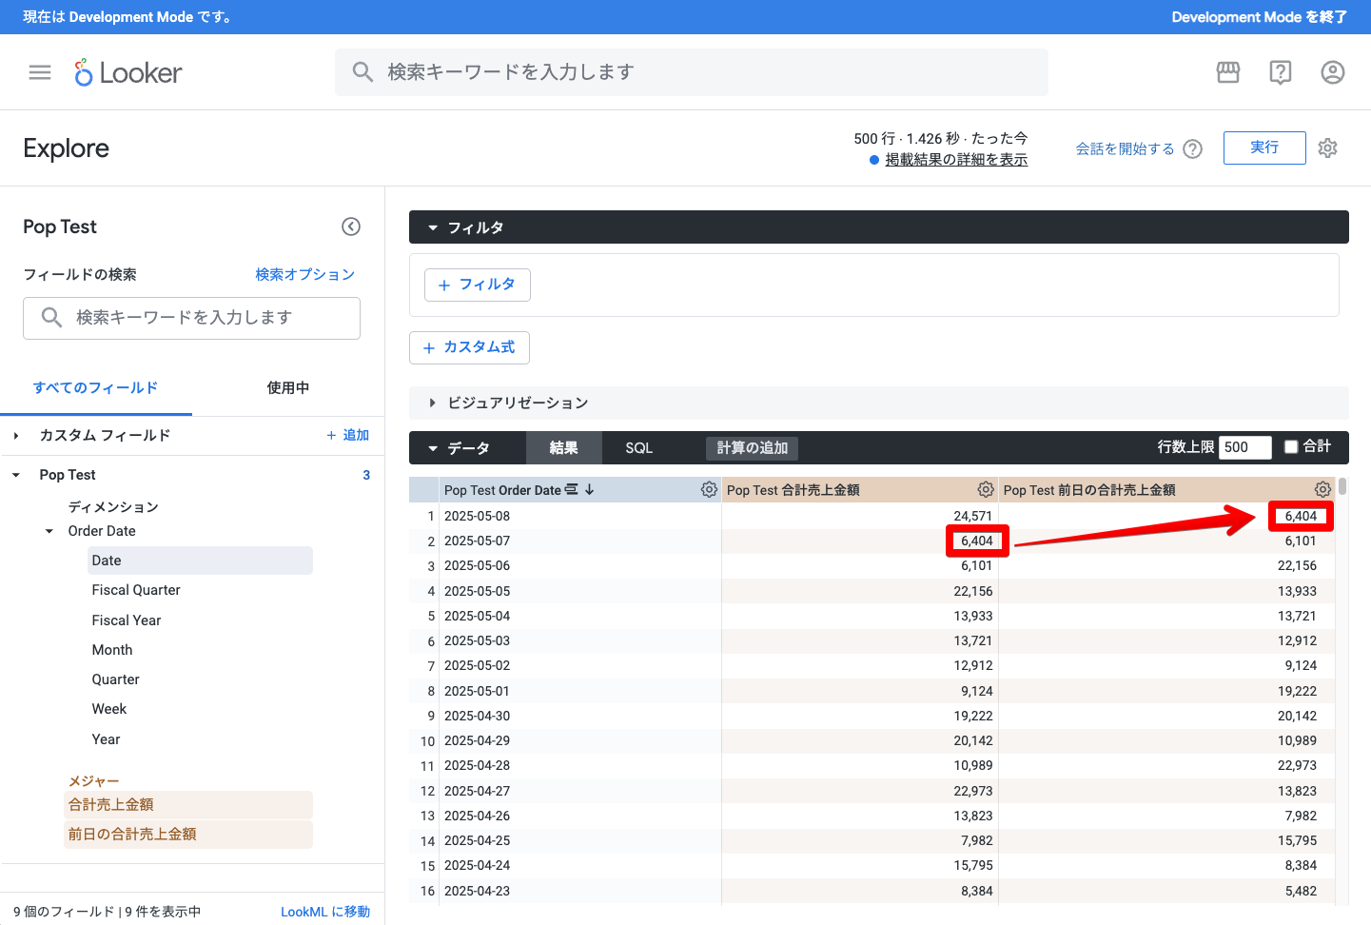Screen dimensions: 1371x925
Task: Switch to the SQL tab
Action: 638,448
